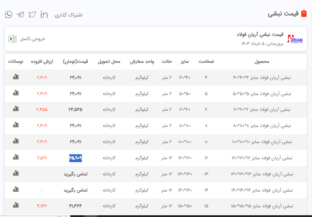
Task: Share the page on LinkedIn
Action: tap(44, 14)
